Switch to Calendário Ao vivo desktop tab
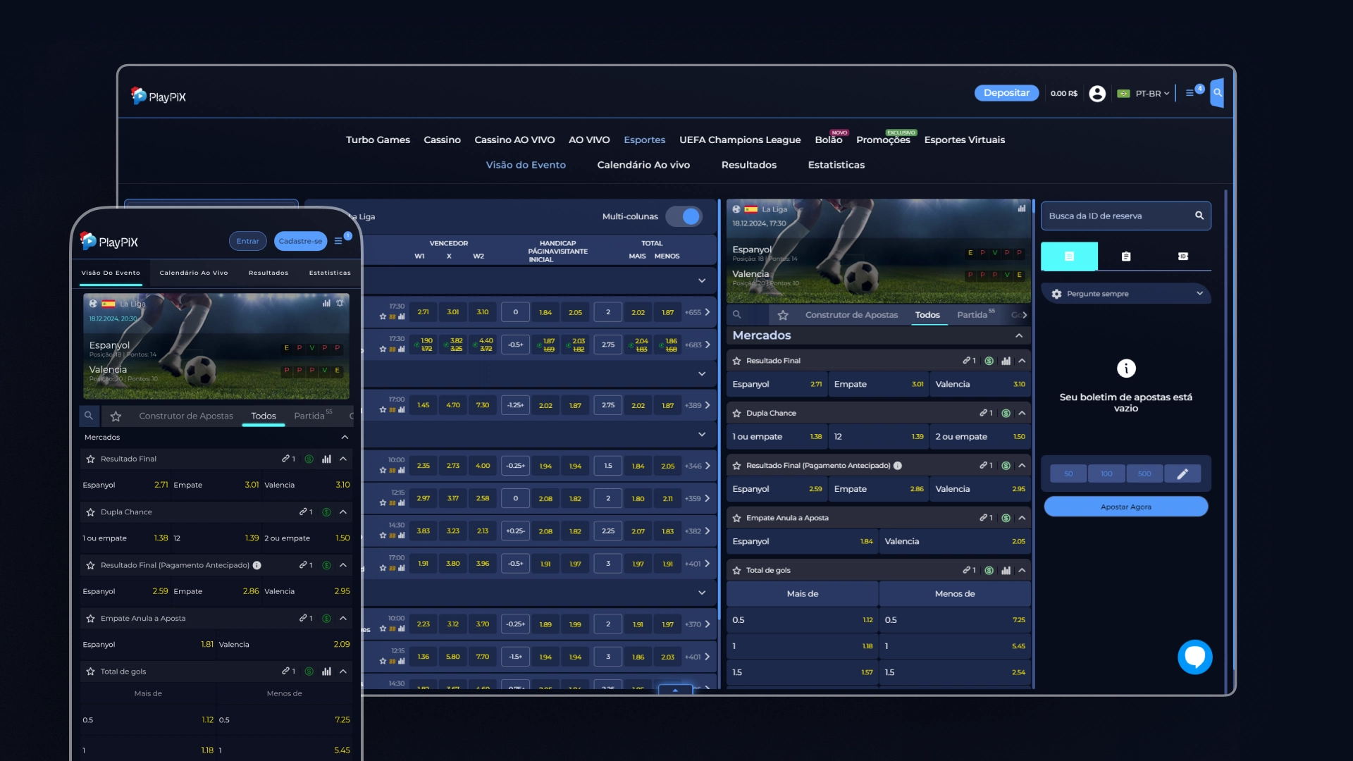This screenshot has height=761, width=1353. (643, 165)
